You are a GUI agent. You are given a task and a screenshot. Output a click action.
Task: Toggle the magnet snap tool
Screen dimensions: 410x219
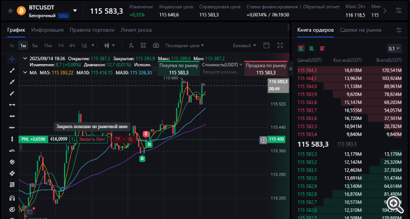pos(12,198)
